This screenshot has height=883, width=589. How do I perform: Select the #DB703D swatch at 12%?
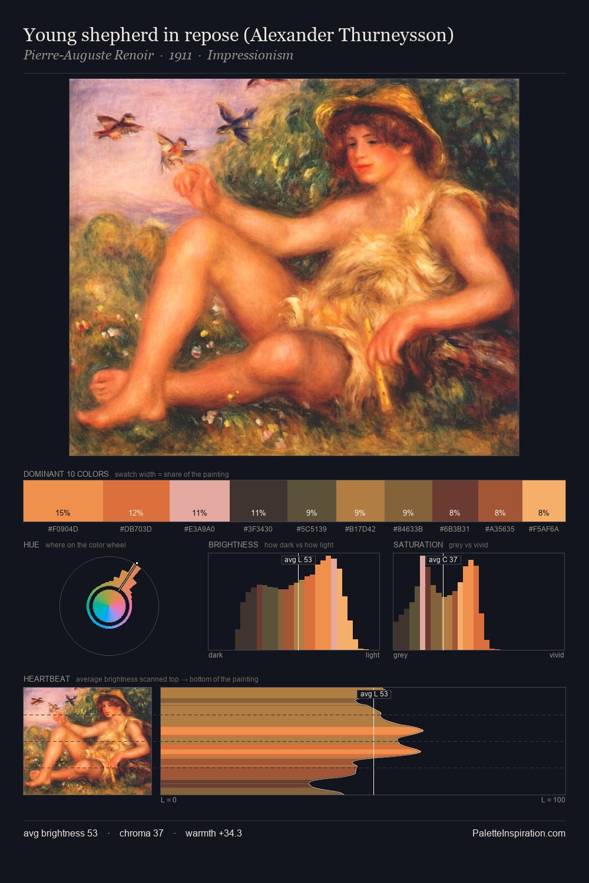coord(136,501)
